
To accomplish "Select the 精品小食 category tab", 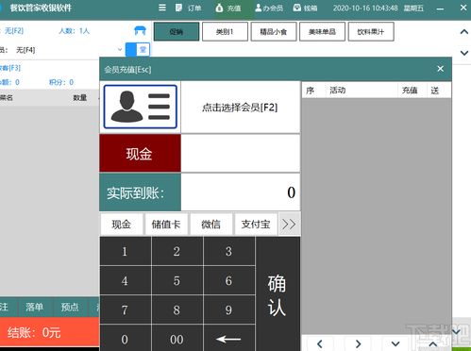I will pos(274,31).
